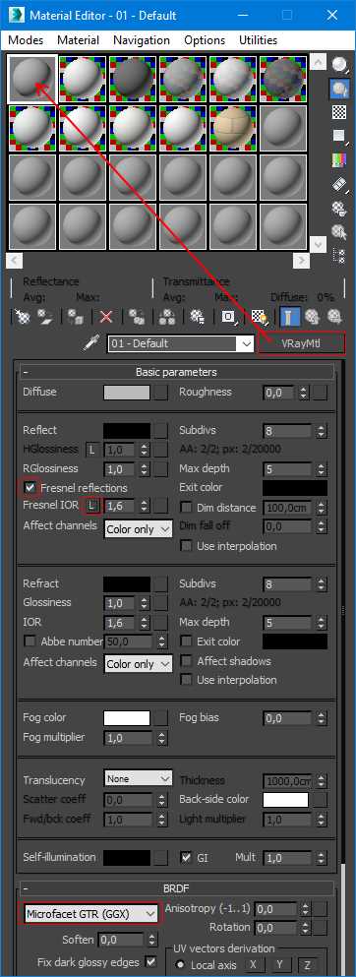
Task: Toggle the checkered Background for sample slots
Action: pos(339,112)
